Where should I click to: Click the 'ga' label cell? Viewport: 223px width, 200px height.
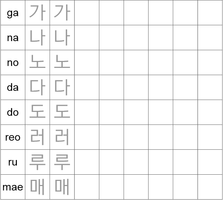(13, 12)
